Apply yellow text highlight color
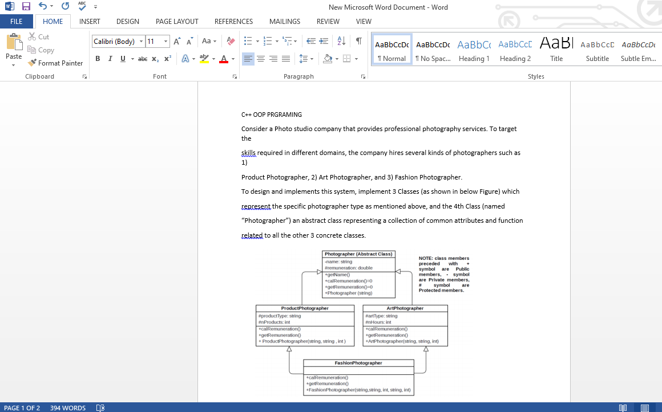The width and height of the screenshot is (662, 412). pos(204,59)
